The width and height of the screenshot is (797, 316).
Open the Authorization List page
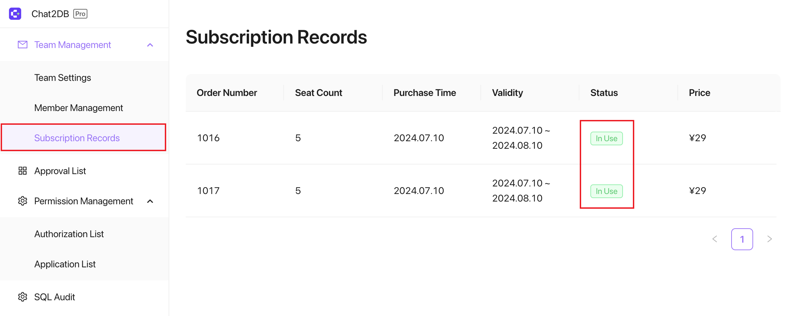69,234
